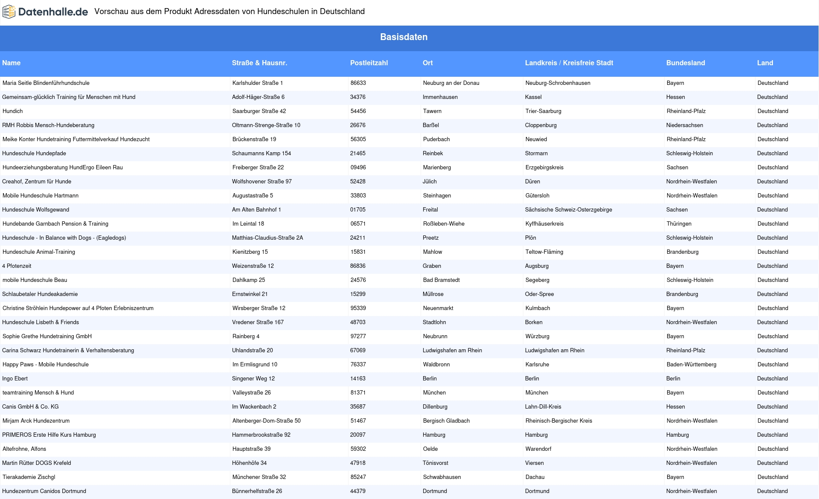Screen dimensions: 819x499
Task: Click the Landkreis / Kreisfreie Stadt header
Action: click(x=569, y=63)
